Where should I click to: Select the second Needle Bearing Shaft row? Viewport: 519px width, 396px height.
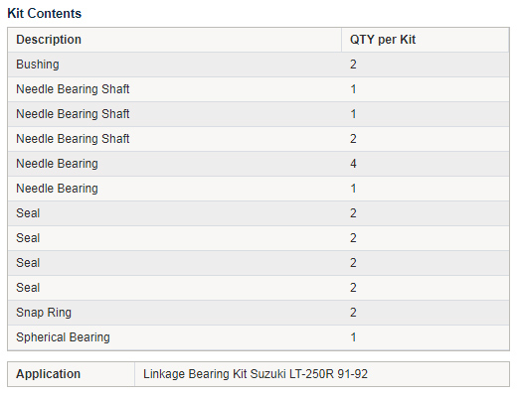coord(259,114)
